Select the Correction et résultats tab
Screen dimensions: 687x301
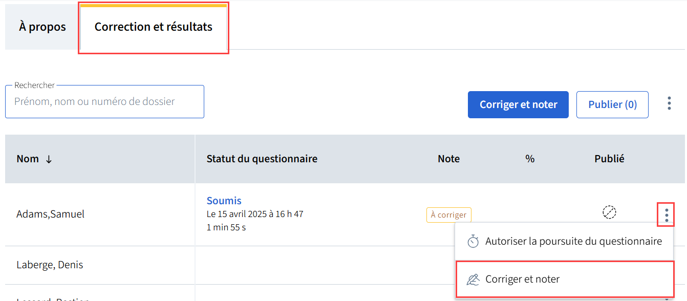(153, 27)
